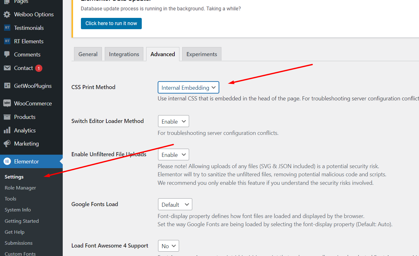Image resolution: width=419 pixels, height=256 pixels.
Task: Open Getting Started submenu link
Action: [x=22, y=221]
